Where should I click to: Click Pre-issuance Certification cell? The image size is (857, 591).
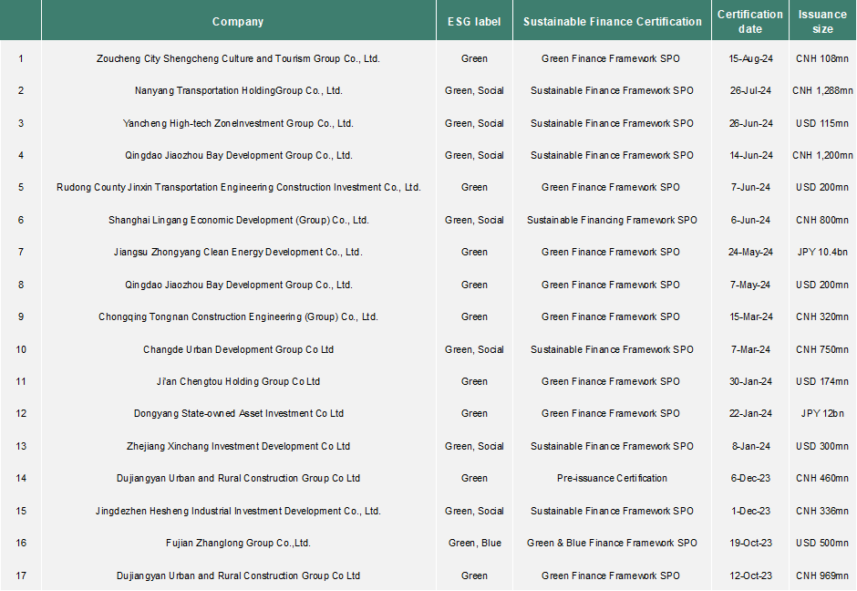click(612, 479)
